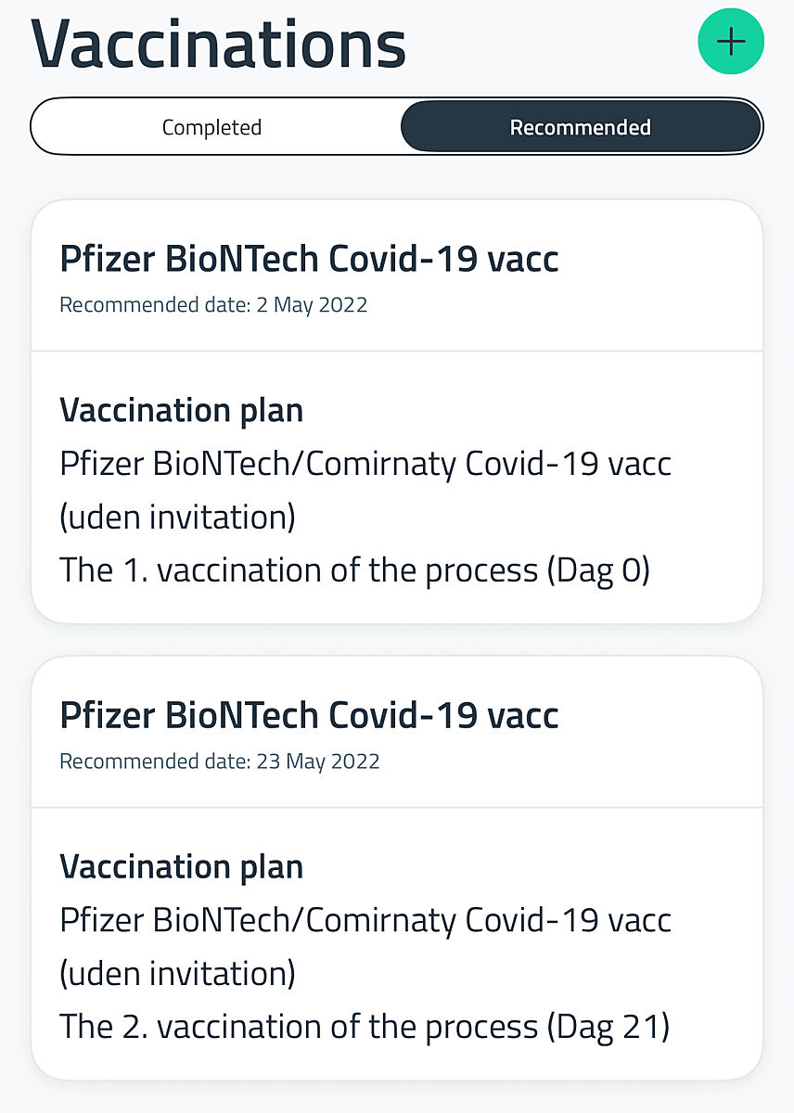Select Vaccination plan heading in the first card
The width and height of the screenshot is (794, 1113).
[x=182, y=410]
